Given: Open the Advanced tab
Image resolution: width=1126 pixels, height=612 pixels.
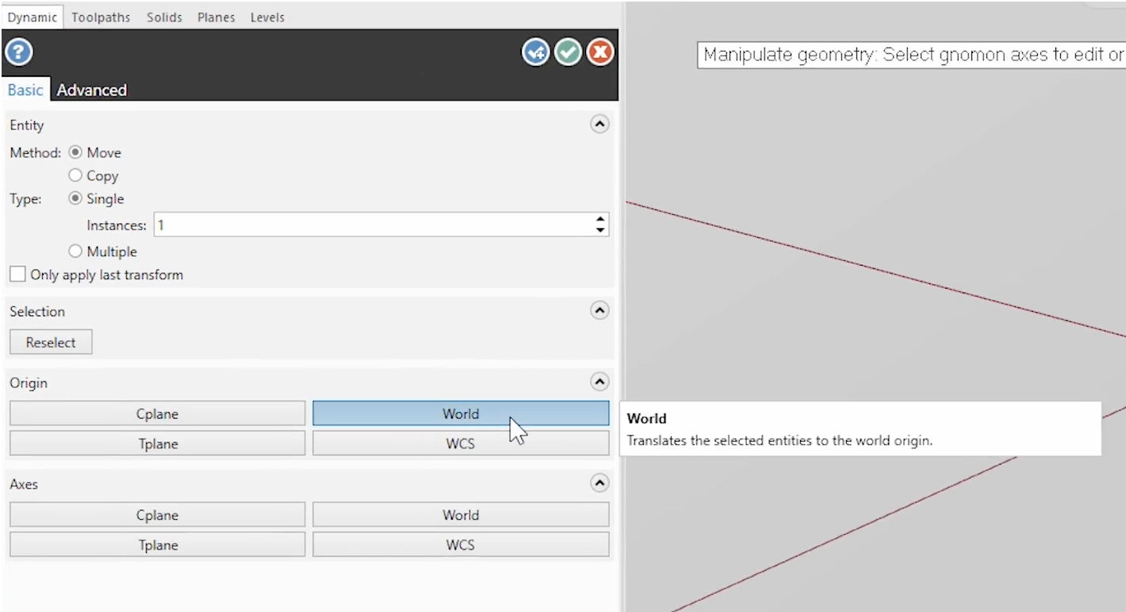Looking at the screenshot, I should [92, 90].
